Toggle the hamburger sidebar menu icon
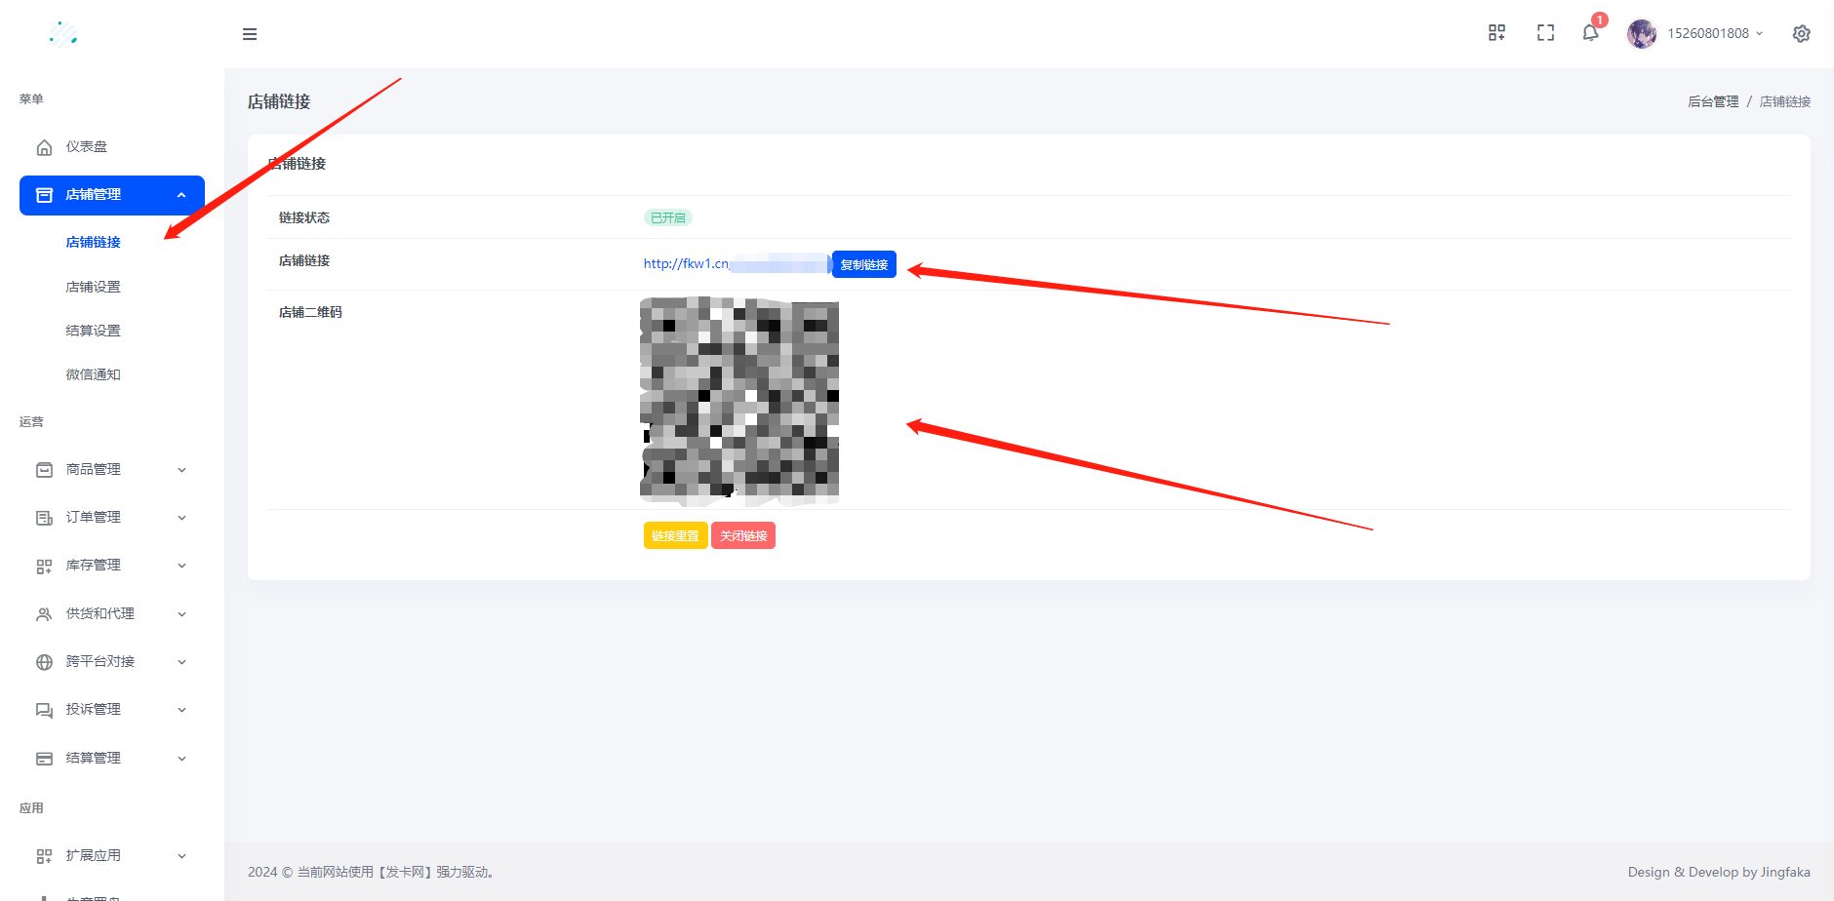1834x901 pixels. [250, 34]
